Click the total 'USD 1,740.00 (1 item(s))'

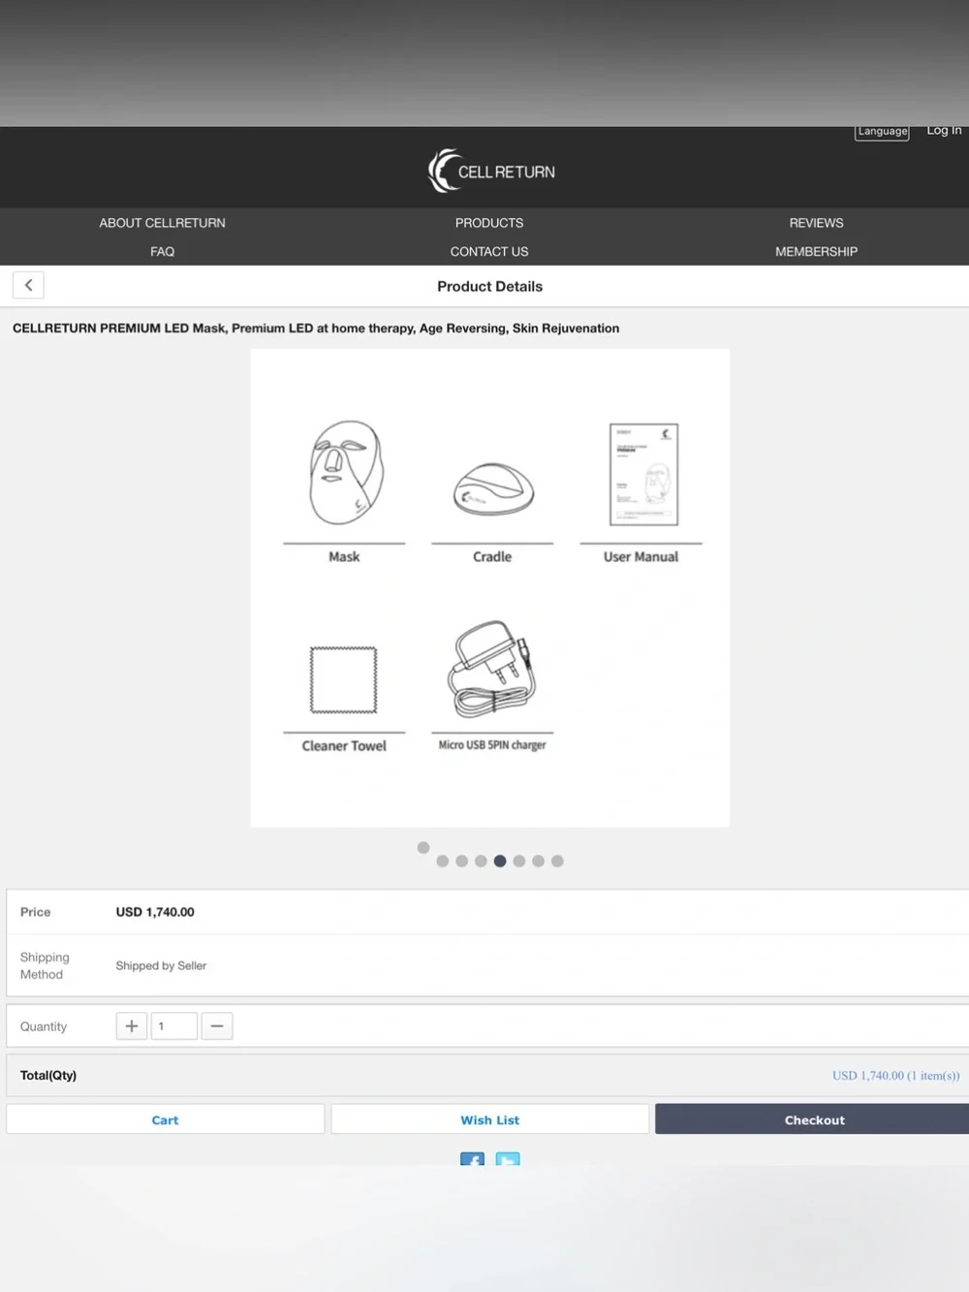pos(896,1075)
